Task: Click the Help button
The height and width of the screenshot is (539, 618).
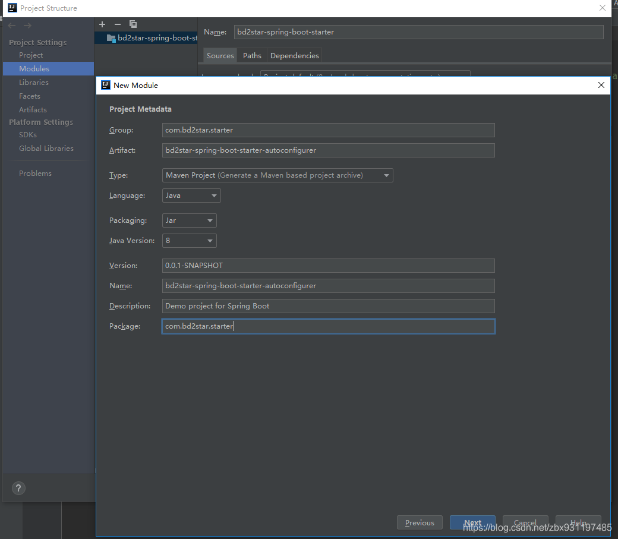Action: pyautogui.click(x=578, y=522)
